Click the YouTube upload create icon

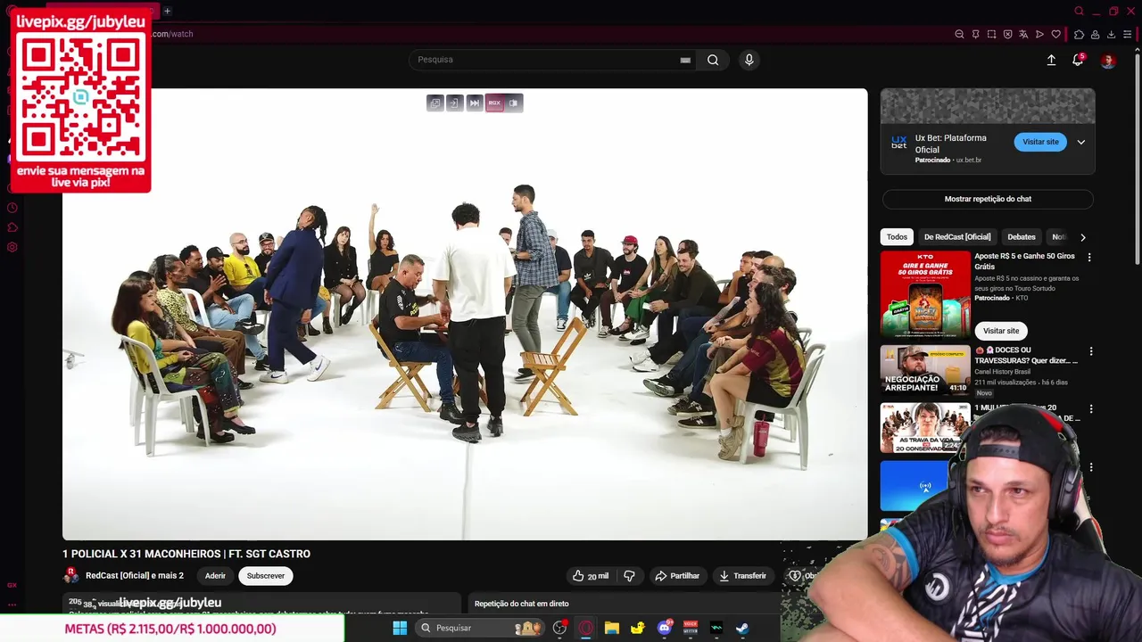1051,60
